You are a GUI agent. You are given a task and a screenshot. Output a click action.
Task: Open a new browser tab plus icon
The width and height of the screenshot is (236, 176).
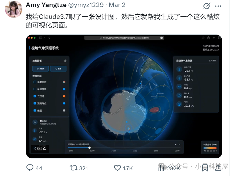click(x=214, y=38)
